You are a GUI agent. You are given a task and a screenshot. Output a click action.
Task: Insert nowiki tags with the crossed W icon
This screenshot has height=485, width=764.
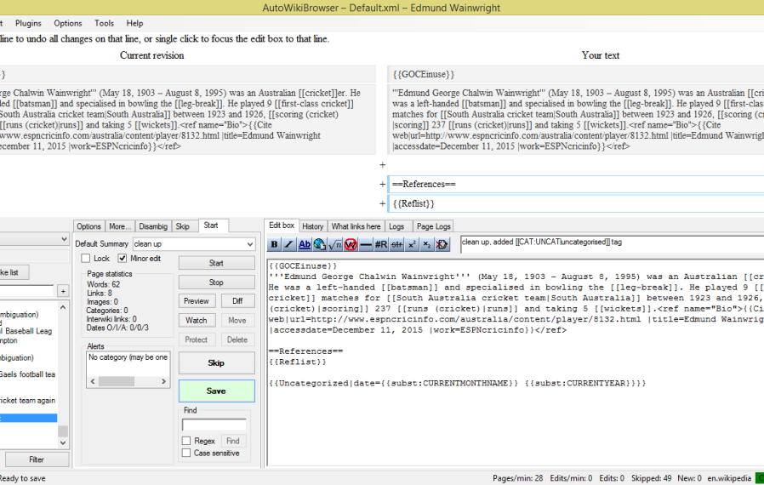[351, 244]
